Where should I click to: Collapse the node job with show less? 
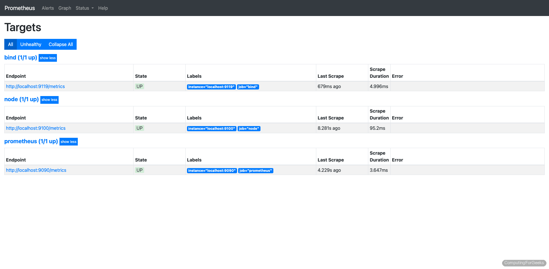pos(49,100)
